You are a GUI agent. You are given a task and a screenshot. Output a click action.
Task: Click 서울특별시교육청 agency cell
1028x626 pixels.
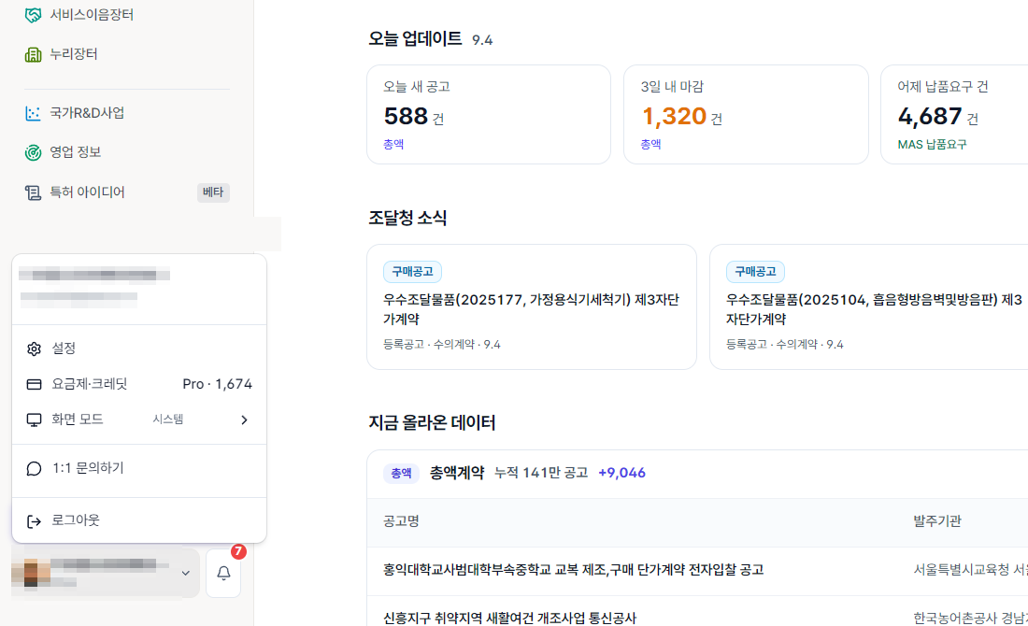[x=970, y=570]
